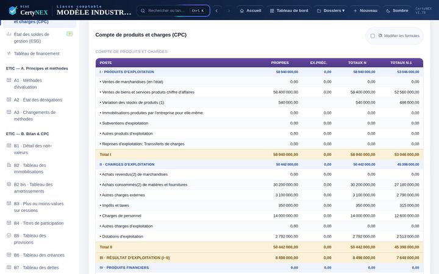Click the formula icon beside Modifier les formules
This screenshot has width=439, height=274.
pyautogui.click(x=380, y=35)
